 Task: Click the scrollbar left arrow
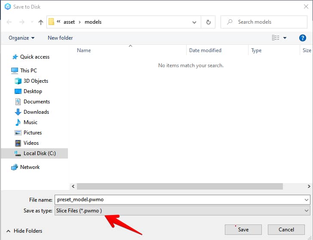(x=73, y=187)
